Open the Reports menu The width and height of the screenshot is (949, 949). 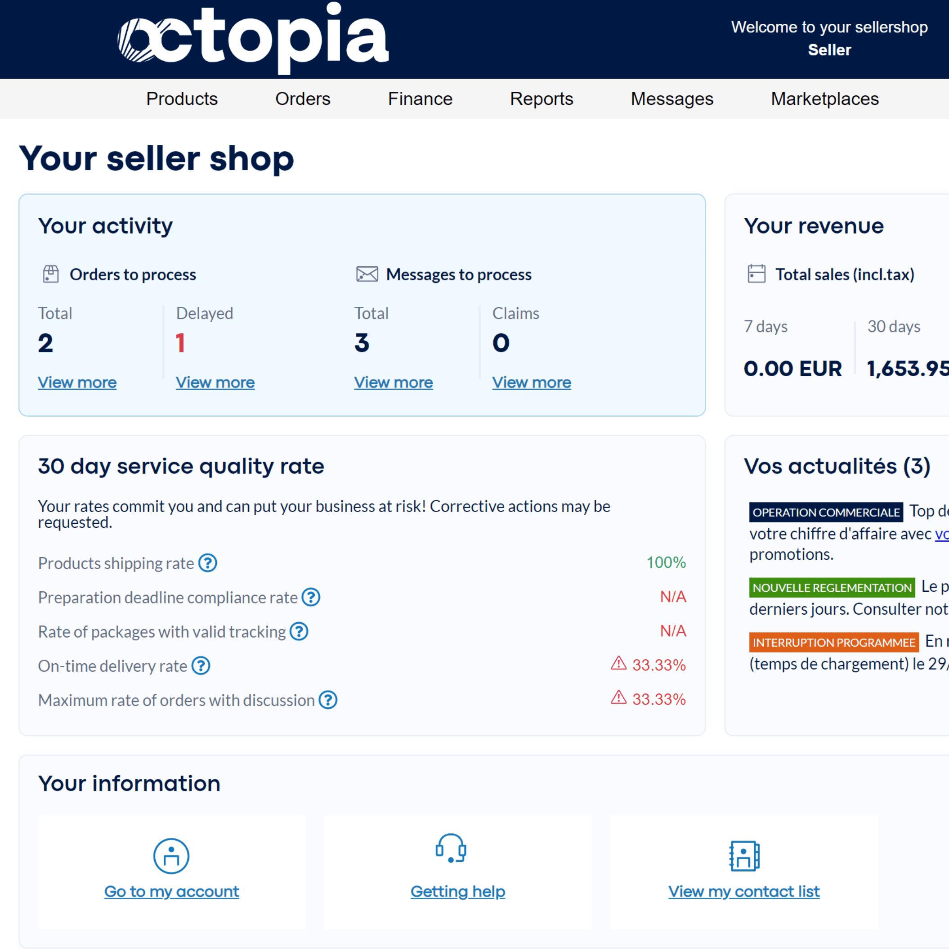point(542,99)
